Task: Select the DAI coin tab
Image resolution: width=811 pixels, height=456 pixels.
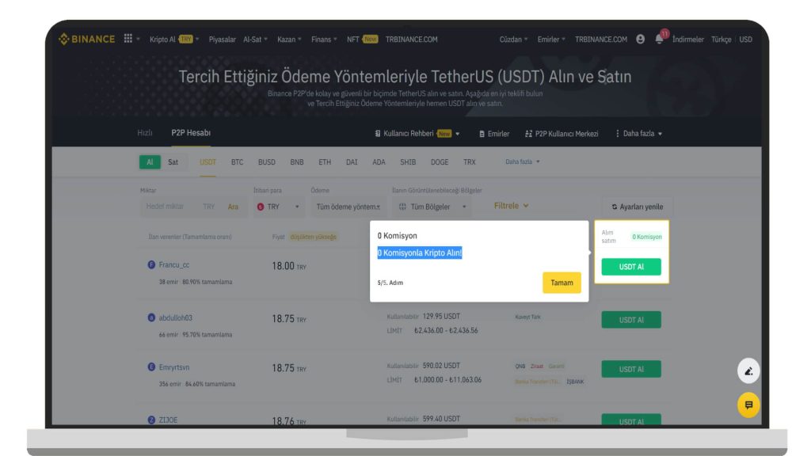Action: (x=352, y=162)
